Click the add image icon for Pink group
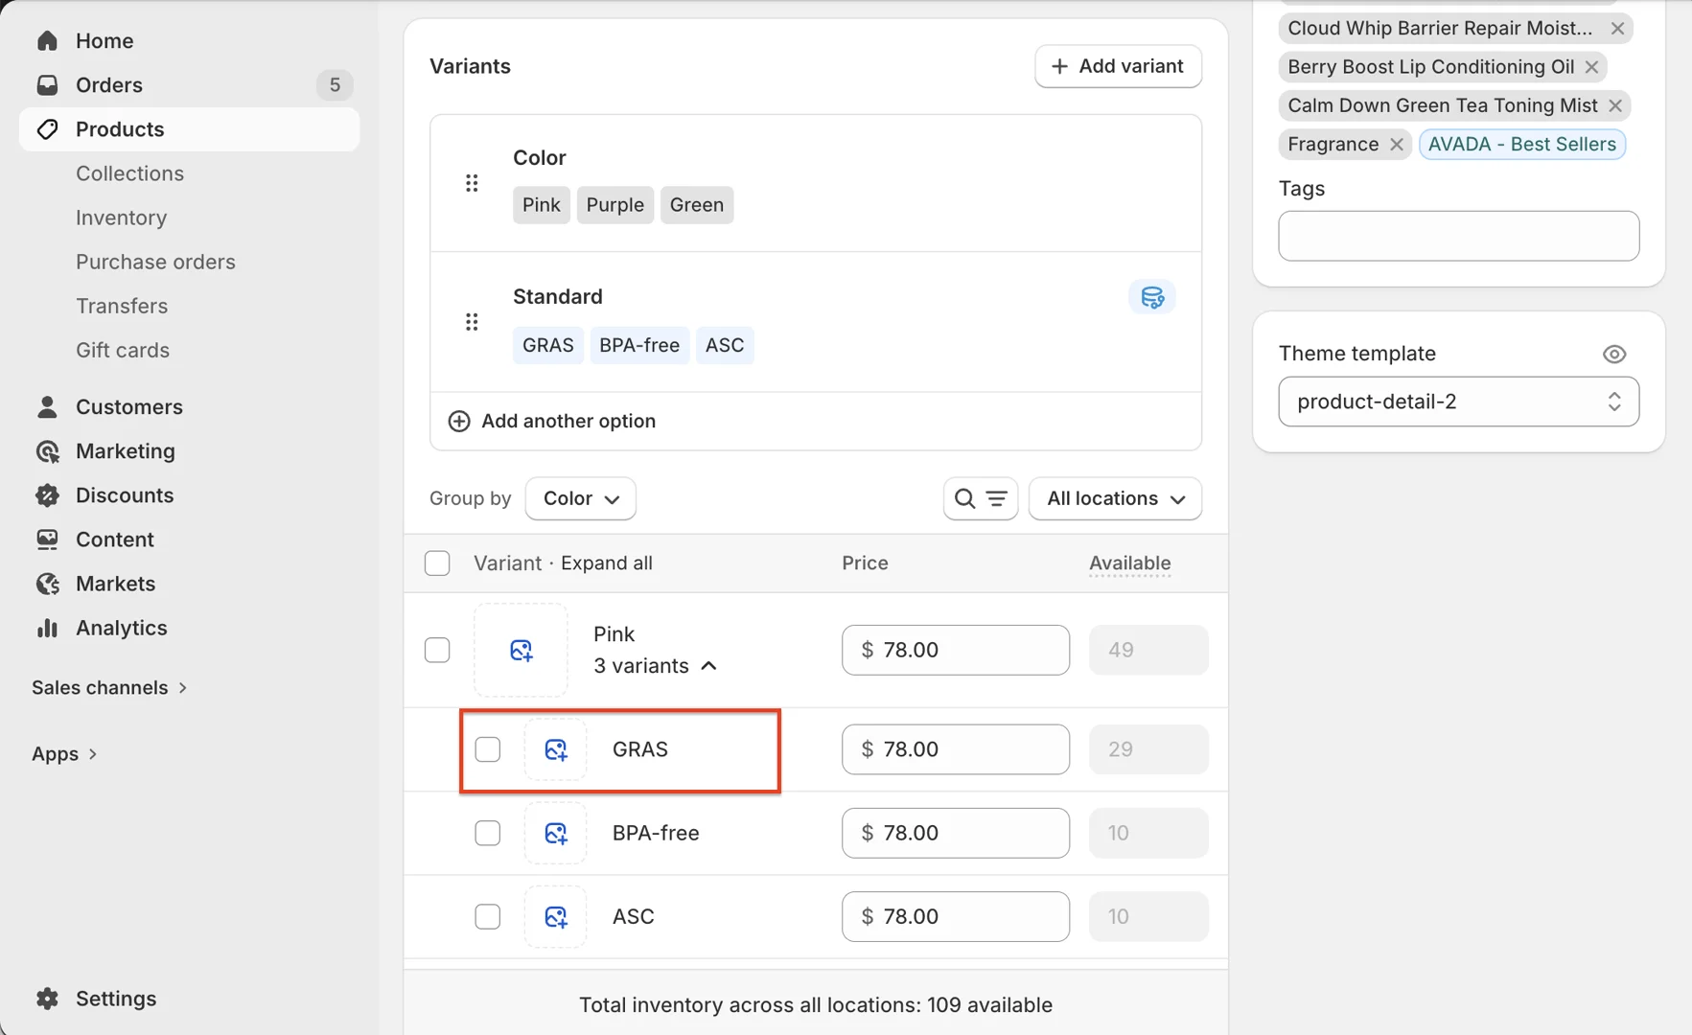The width and height of the screenshot is (1692, 1035). (x=521, y=650)
